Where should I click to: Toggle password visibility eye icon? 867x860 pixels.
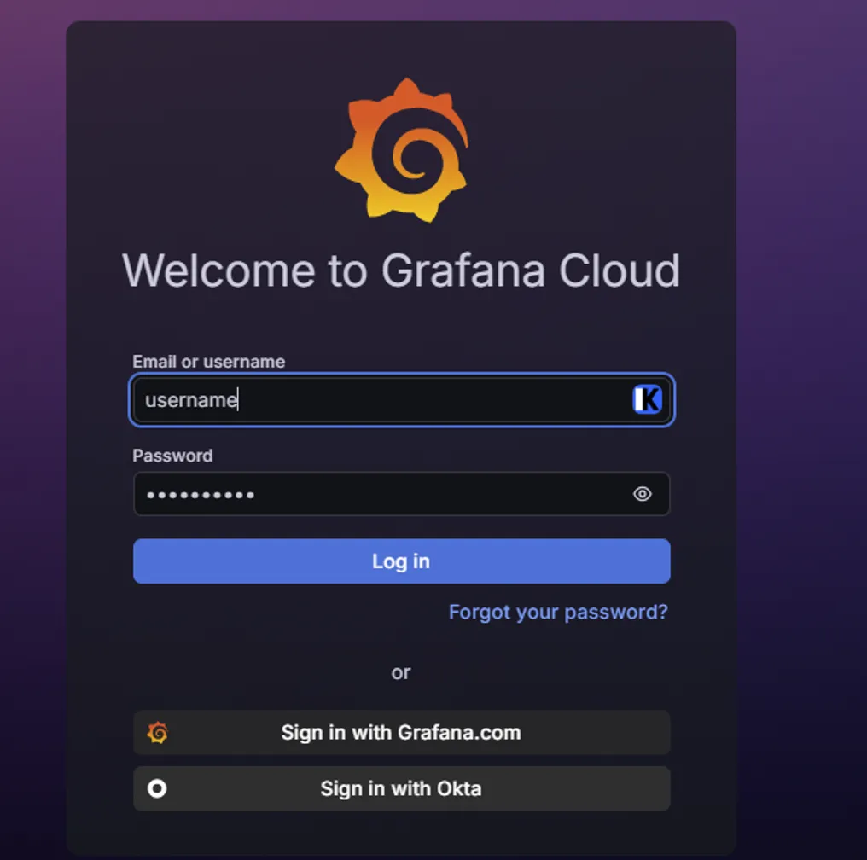point(642,493)
